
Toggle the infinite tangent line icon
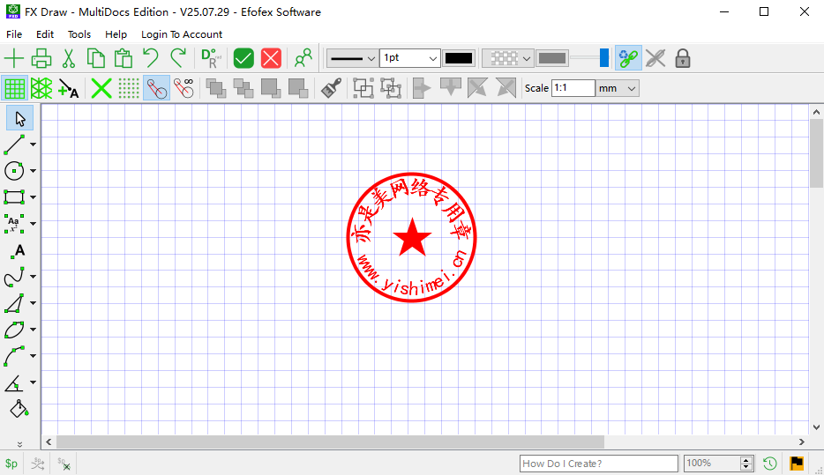tap(184, 88)
